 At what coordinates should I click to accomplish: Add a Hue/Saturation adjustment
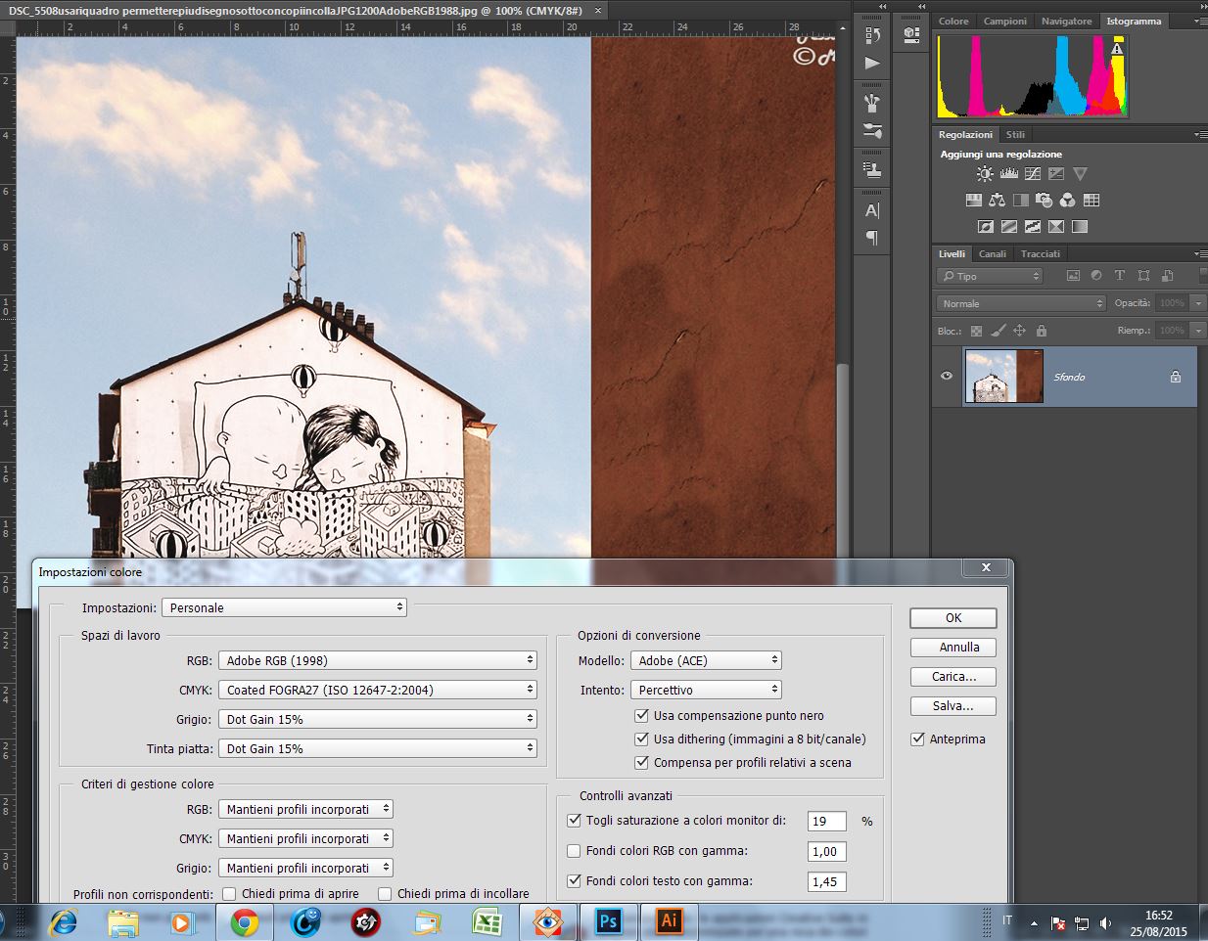coord(974,201)
